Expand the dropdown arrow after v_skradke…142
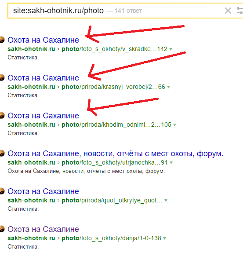The height and width of the screenshot is (253, 243). [170, 49]
